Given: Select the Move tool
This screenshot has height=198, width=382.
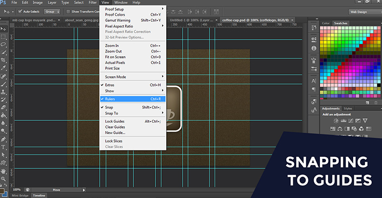Looking at the screenshot, I should tap(3, 29).
